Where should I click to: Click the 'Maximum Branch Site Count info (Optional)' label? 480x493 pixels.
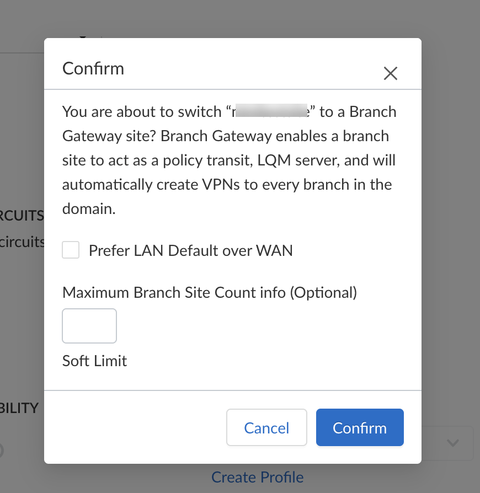pyautogui.click(x=210, y=292)
